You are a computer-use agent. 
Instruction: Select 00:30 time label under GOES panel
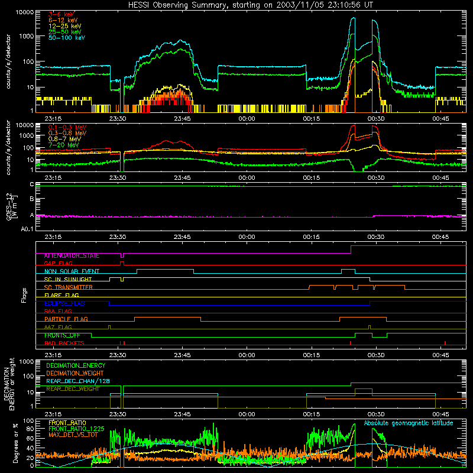(x=376, y=237)
